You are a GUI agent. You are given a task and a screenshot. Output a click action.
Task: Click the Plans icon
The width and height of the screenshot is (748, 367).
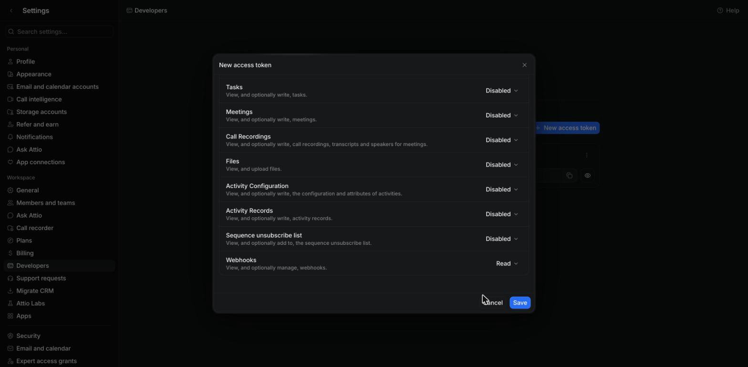pyautogui.click(x=10, y=241)
